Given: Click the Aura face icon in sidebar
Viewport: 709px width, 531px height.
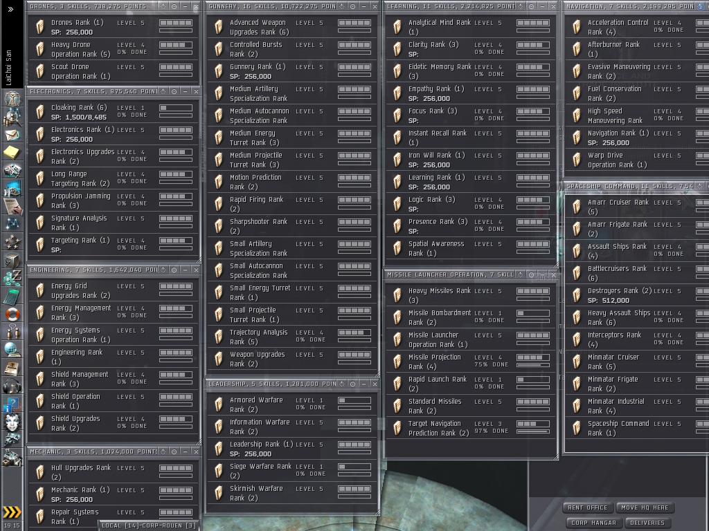Looking at the screenshot, I should tap(12, 422).
